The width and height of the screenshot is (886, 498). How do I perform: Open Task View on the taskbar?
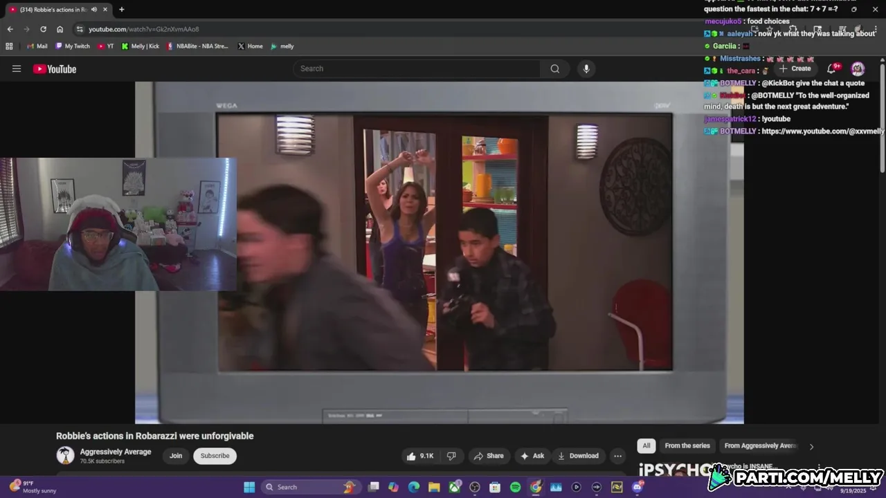pos(374,487)
